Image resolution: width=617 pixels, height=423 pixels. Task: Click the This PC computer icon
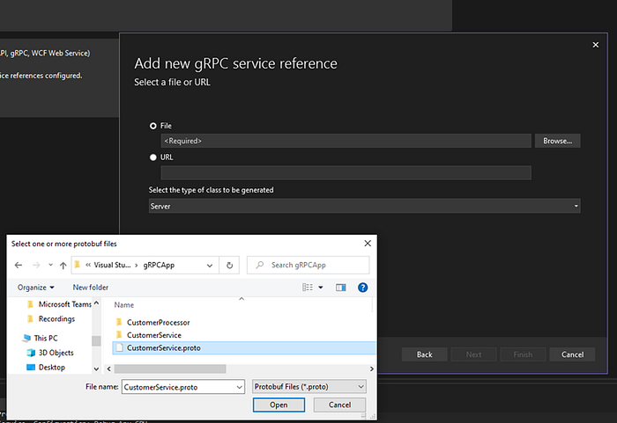pyautogui.click(x=26, y=339)
